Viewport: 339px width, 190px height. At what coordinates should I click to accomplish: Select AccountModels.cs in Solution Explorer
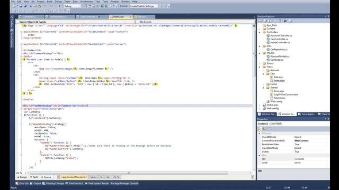tap(280, 56)
